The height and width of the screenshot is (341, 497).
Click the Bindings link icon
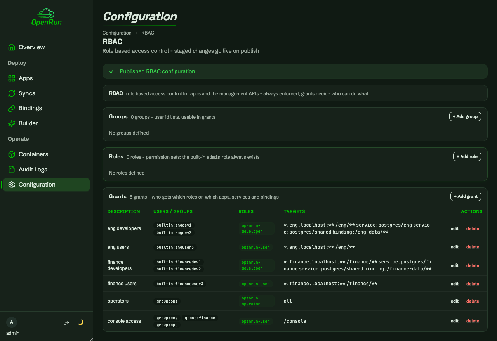tap(12, 108)
